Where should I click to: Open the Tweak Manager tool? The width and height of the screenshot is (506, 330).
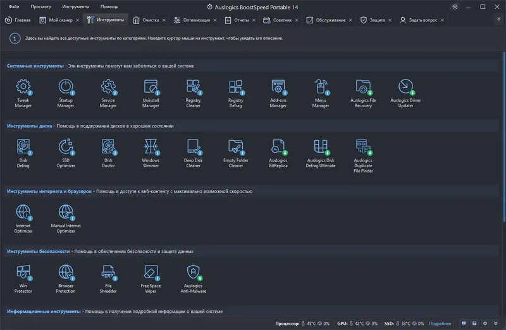(23, 93)
